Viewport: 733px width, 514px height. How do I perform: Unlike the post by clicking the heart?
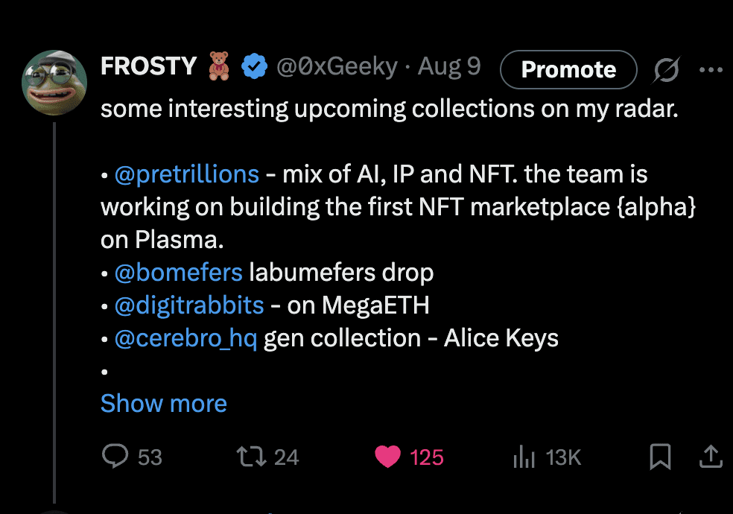point(387,457)
